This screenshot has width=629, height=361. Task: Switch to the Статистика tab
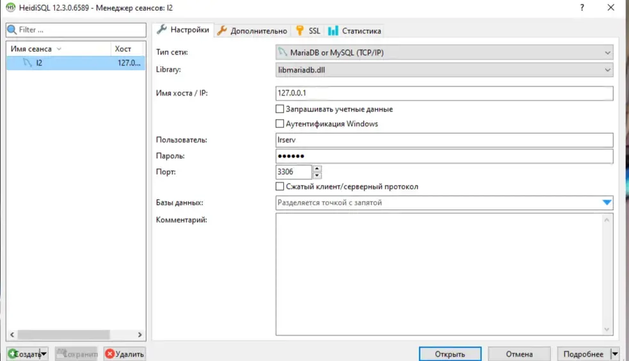354,31
